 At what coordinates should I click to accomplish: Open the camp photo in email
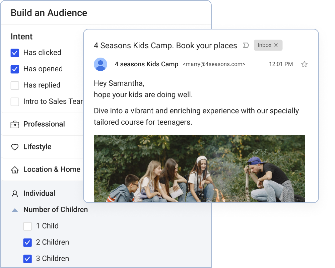pyautogui.click(x=199, y=169)
